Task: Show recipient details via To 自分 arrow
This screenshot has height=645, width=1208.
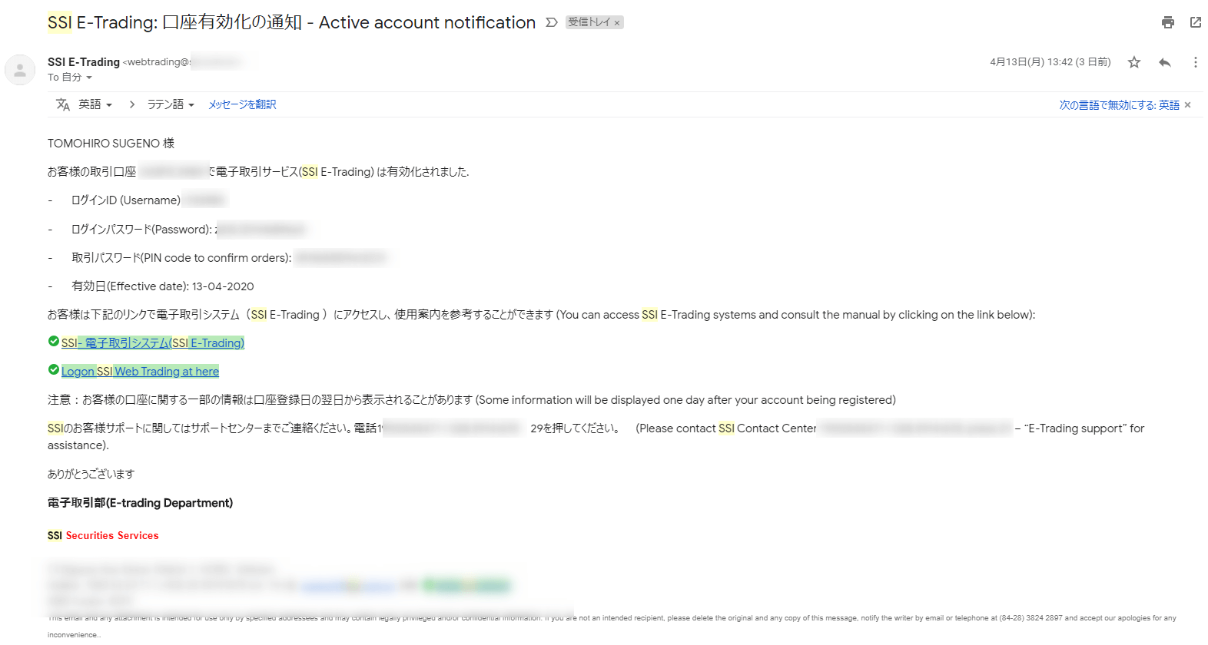Action: pos(89,78)
